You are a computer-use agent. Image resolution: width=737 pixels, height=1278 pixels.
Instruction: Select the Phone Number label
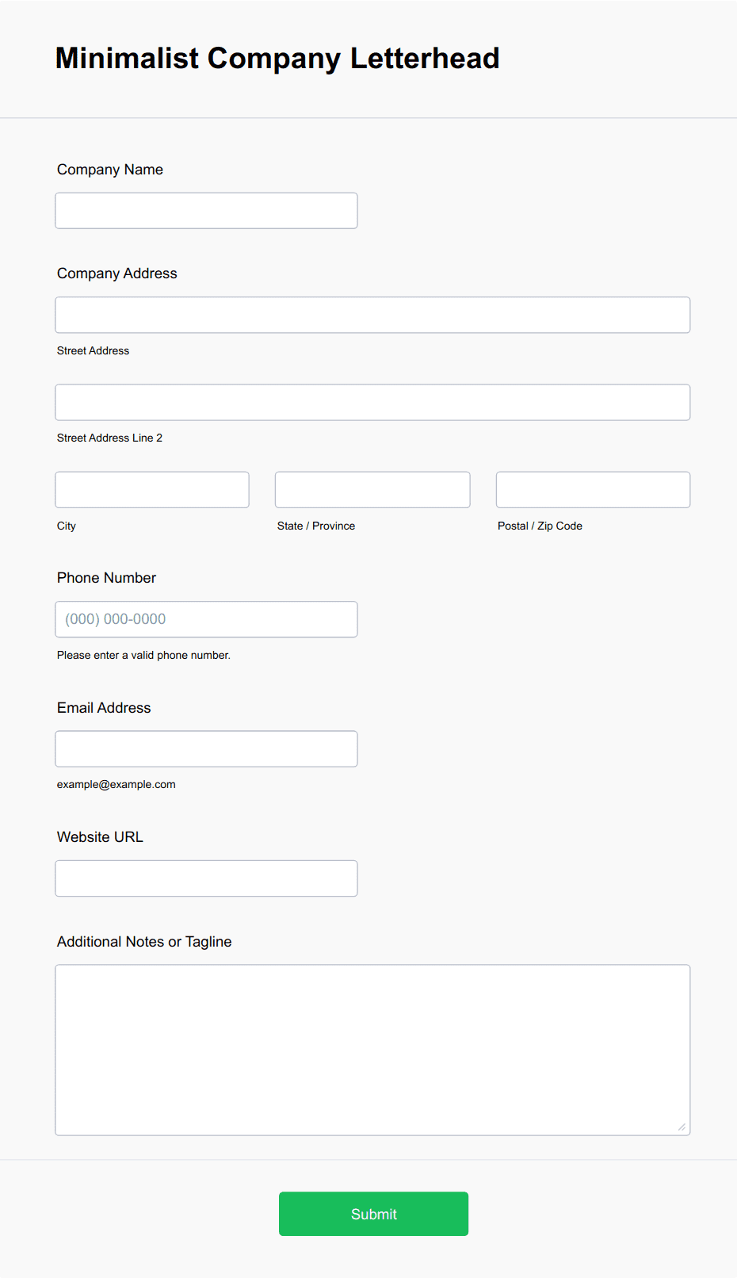point(106,578)
